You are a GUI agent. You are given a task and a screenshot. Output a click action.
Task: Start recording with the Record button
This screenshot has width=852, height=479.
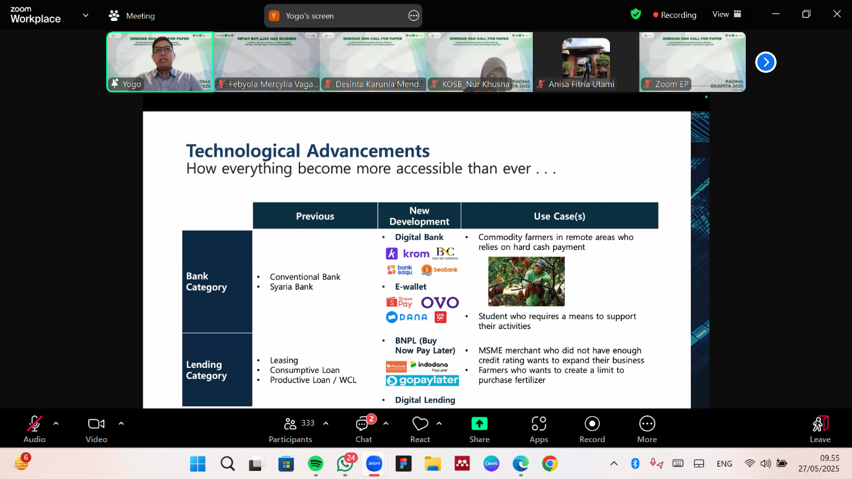pos(591,429)
